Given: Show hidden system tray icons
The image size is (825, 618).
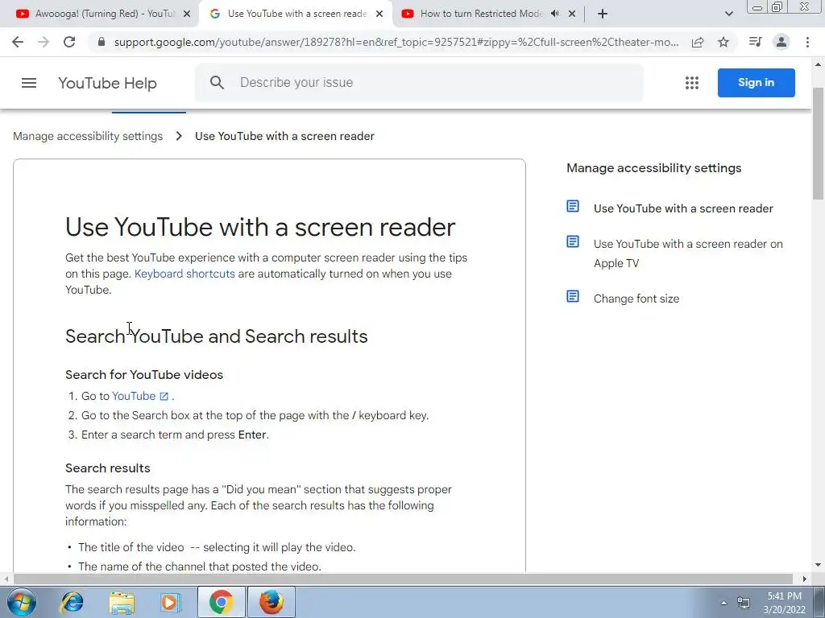Looking at the screenshot, I should pos(724,603).
